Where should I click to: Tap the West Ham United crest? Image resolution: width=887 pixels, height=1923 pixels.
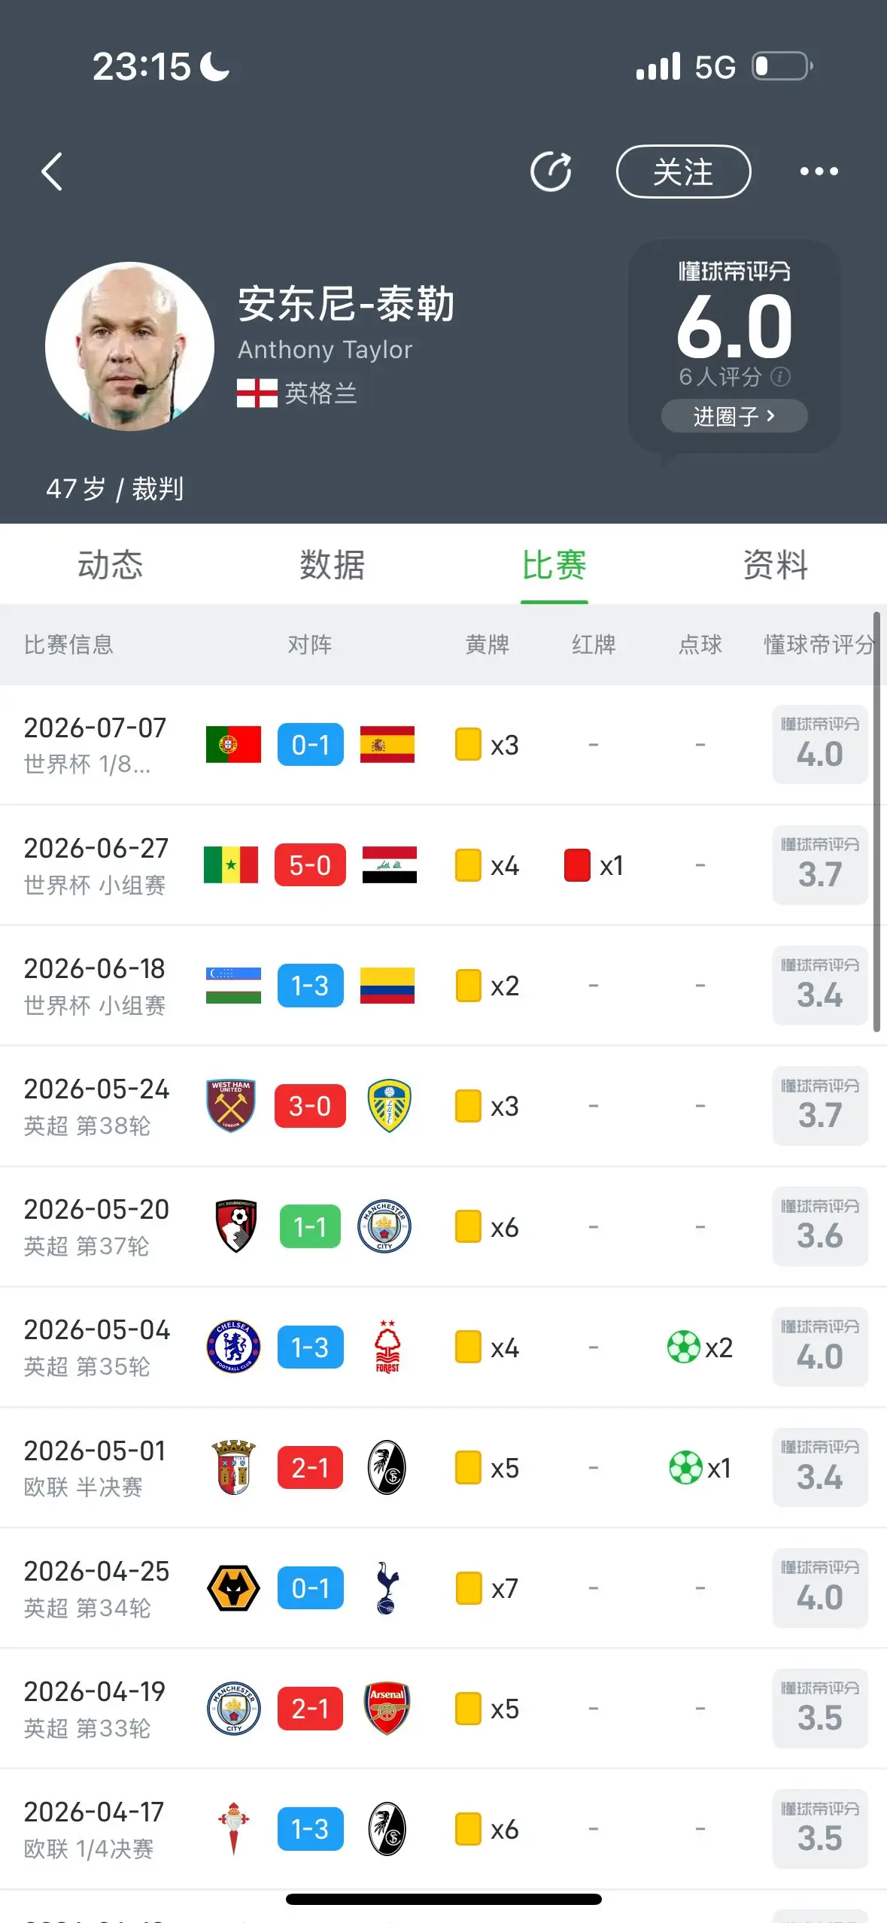click(231, 1106)
